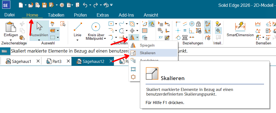This screenshot has width=276, height=113.
Task: Select the fillet corner tool icon
Action: click(x=111, y=30)
